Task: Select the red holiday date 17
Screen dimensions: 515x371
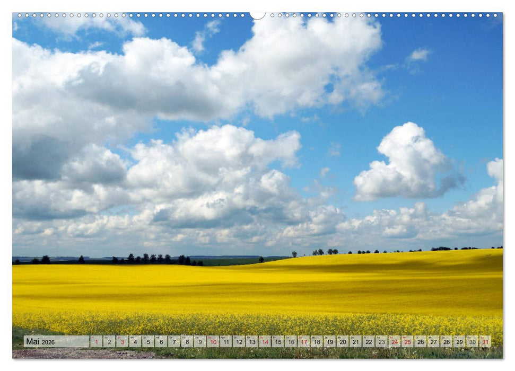Action: tap(303, 343)
